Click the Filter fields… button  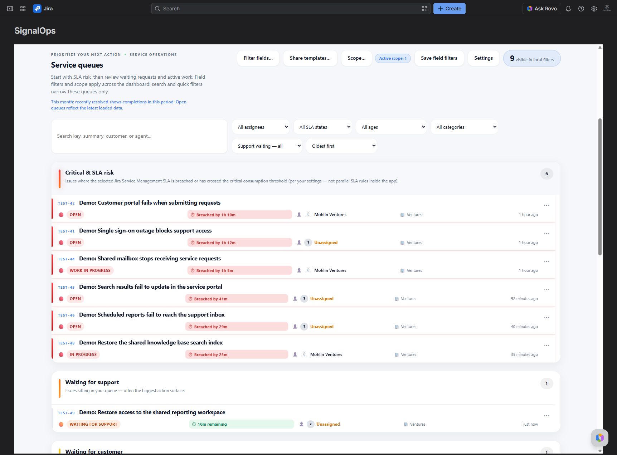[x=258, y=58]
